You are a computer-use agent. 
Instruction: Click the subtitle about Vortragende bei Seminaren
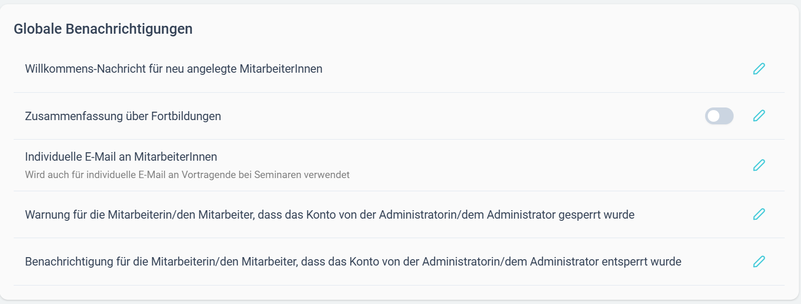(x=187, y=174)
